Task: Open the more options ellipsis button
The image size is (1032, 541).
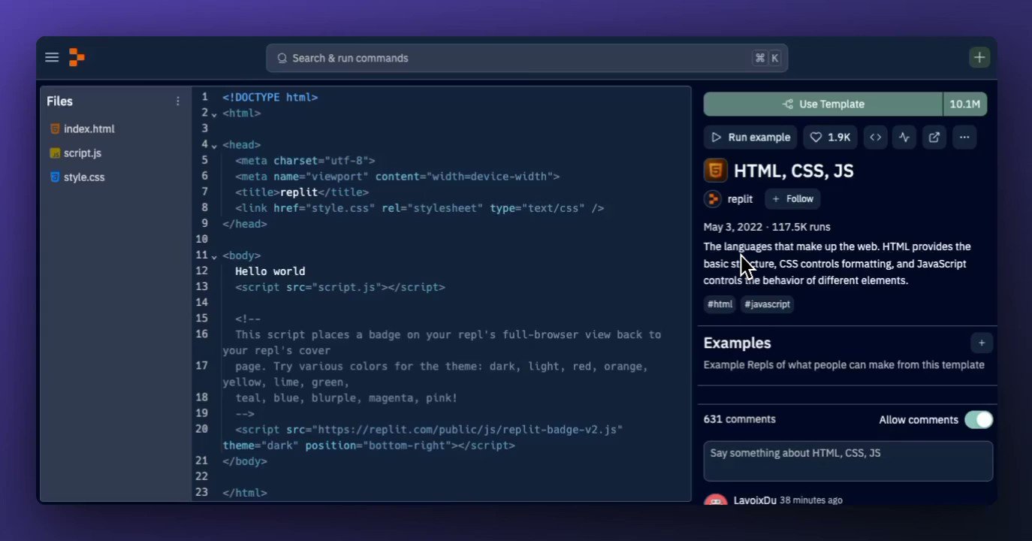Action: pos(964,138)
